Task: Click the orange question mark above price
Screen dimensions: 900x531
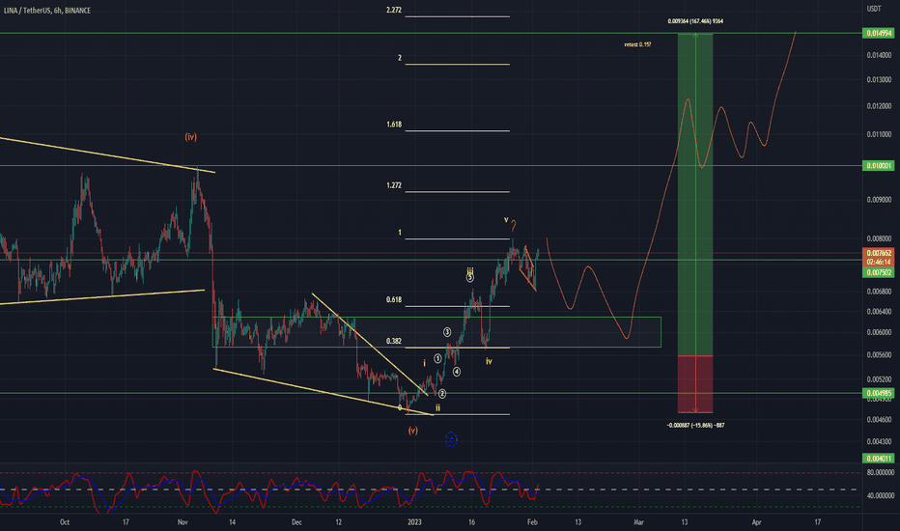Action: [514, 225]
